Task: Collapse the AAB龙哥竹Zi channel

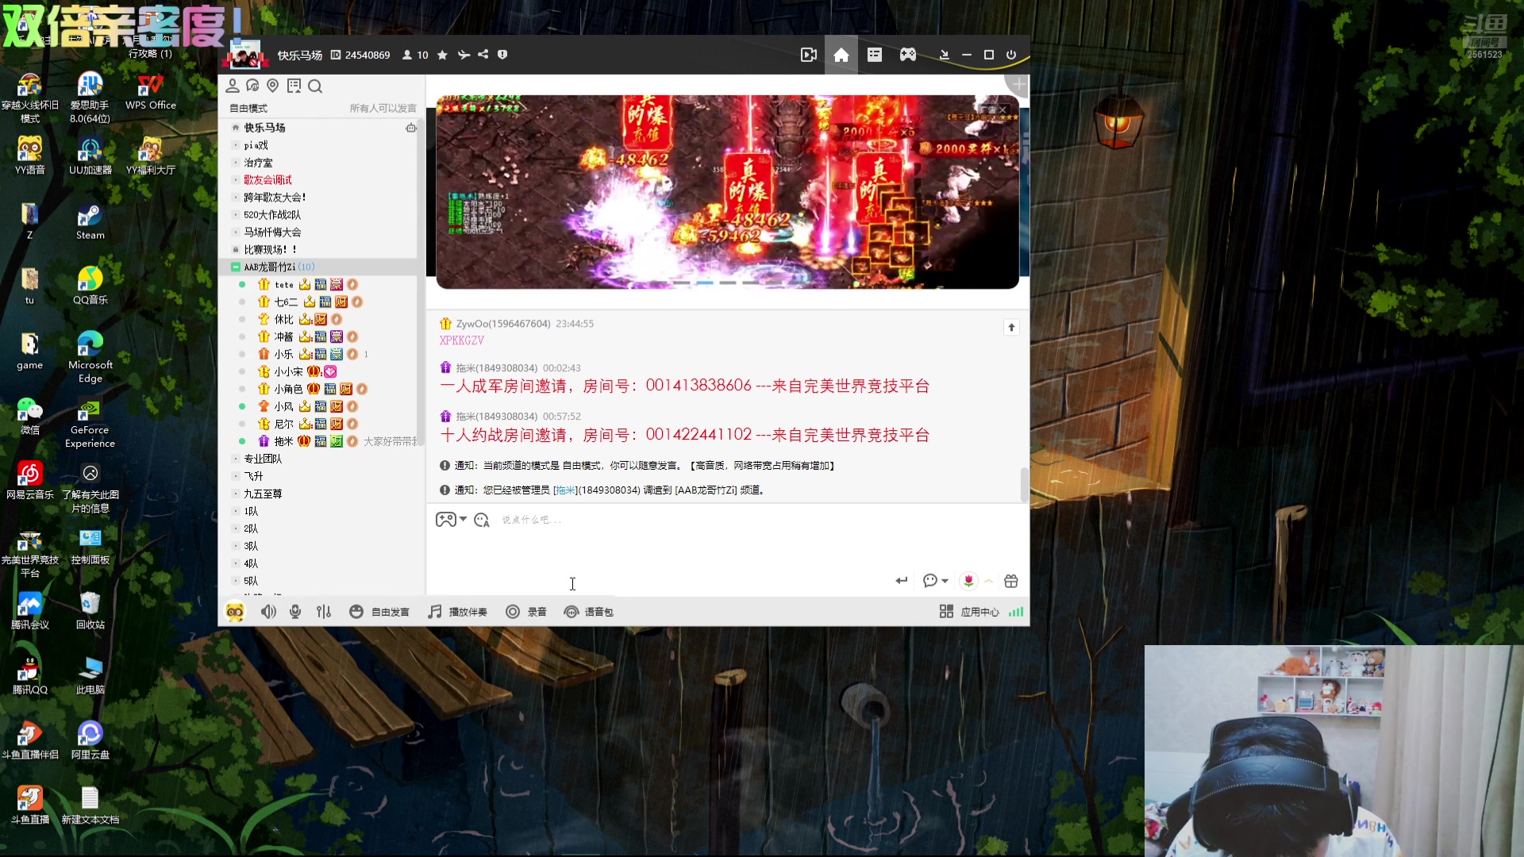Action: [236, 267]
